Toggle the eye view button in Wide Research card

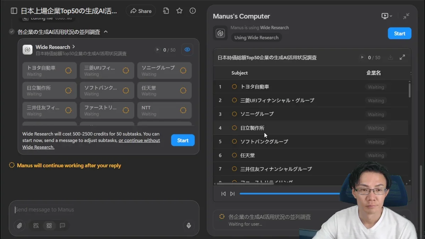[187, 50]
